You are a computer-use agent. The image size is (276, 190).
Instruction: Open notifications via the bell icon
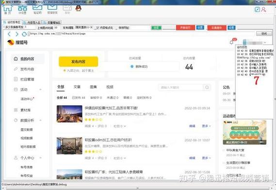pos(232,42)
